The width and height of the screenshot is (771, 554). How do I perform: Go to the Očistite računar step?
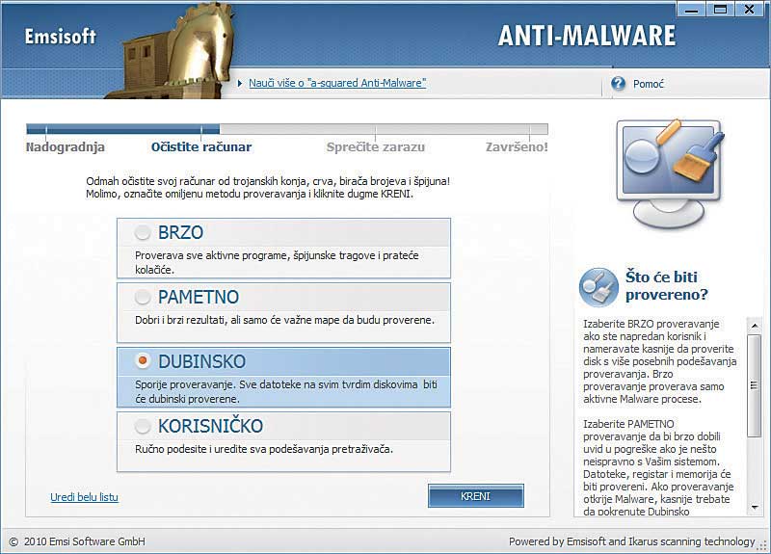pyautogui.click(x=201, y=147)
